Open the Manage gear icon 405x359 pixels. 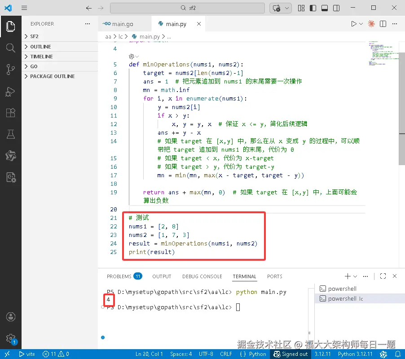click(11, 338)
